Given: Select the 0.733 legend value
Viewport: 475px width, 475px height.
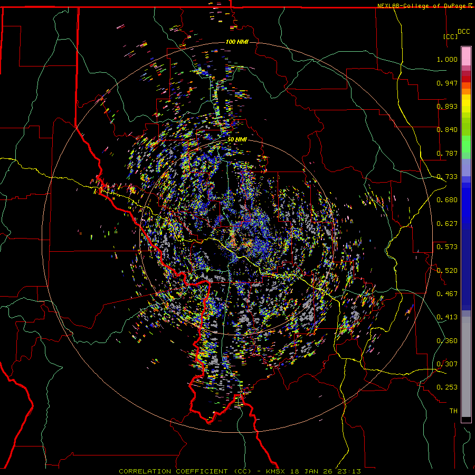Looking at the screenshot, I should 447,177.
